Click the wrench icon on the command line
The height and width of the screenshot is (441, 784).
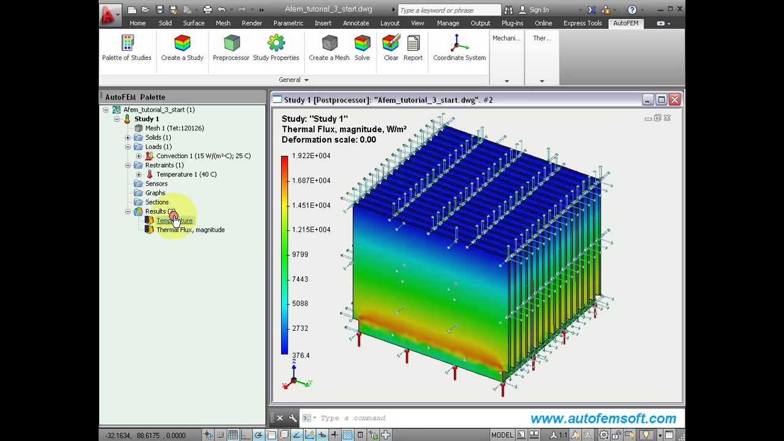293,418
